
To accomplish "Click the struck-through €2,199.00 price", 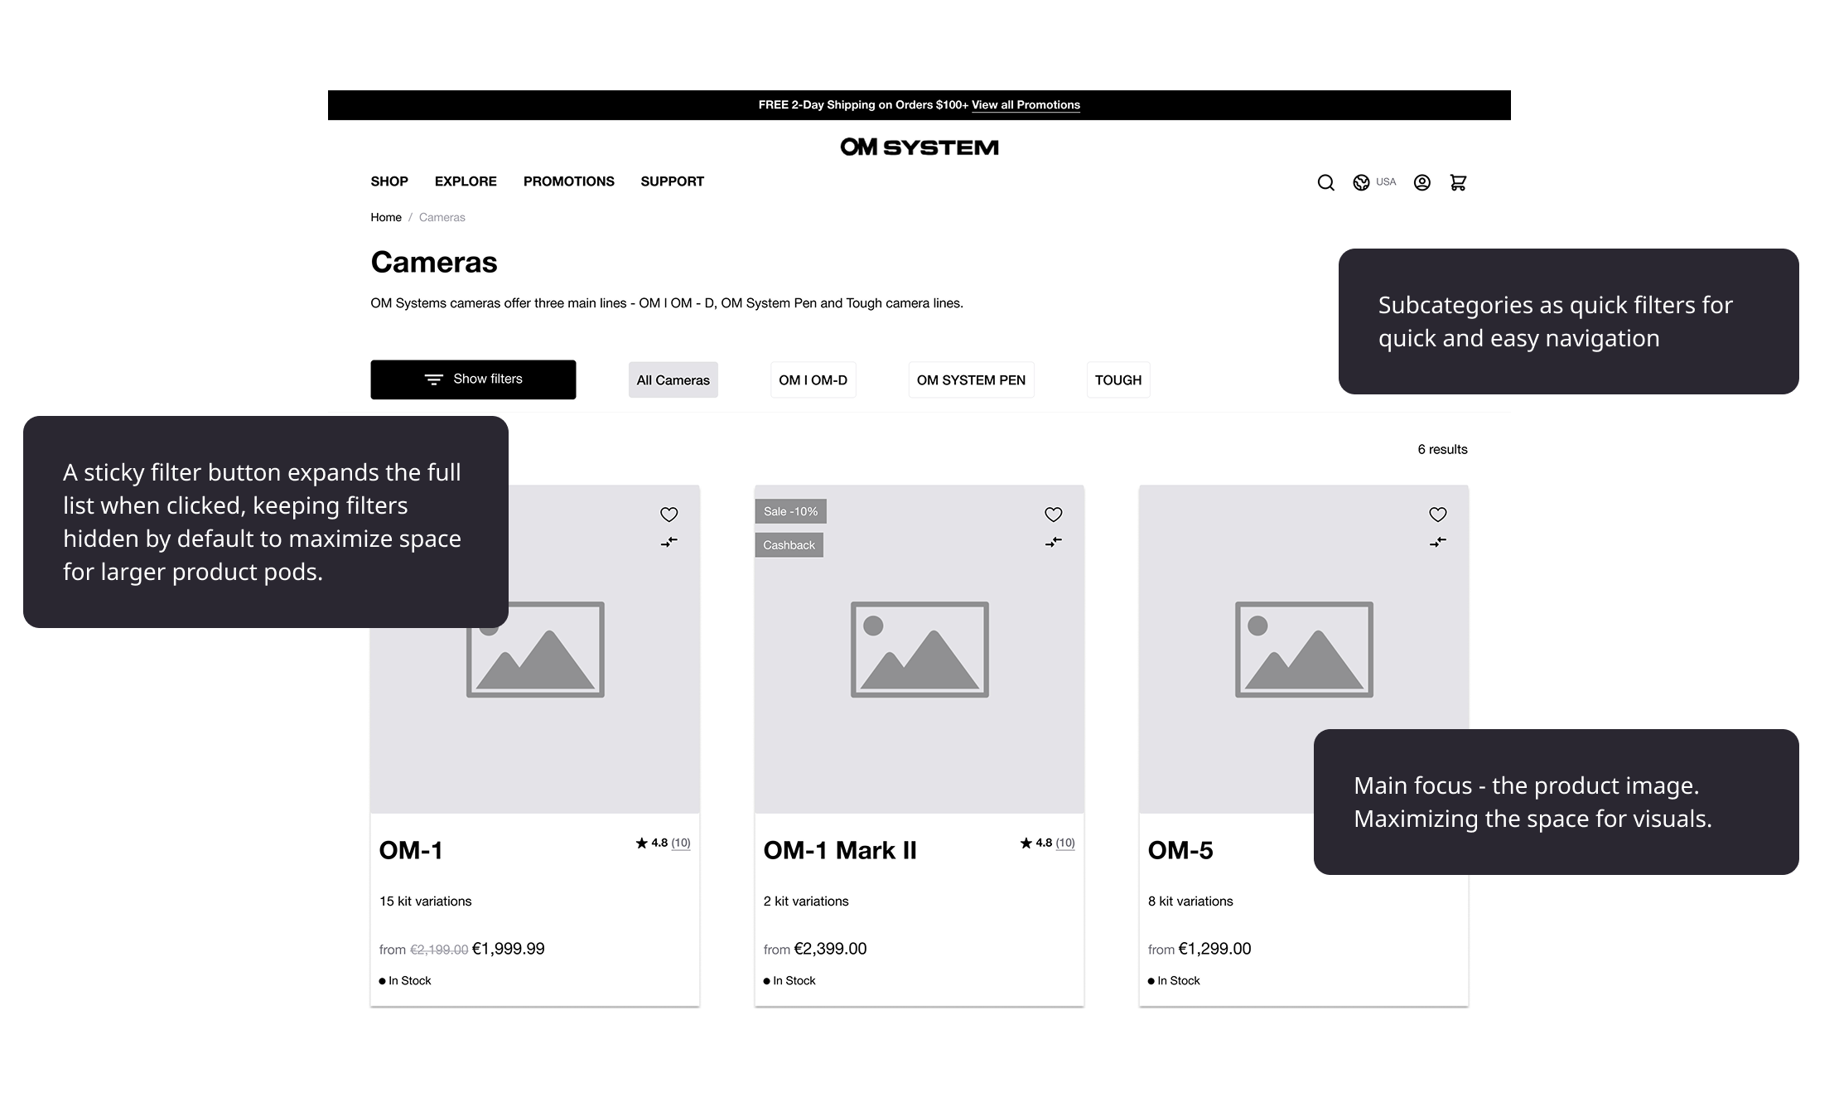I will pos(439,950).
